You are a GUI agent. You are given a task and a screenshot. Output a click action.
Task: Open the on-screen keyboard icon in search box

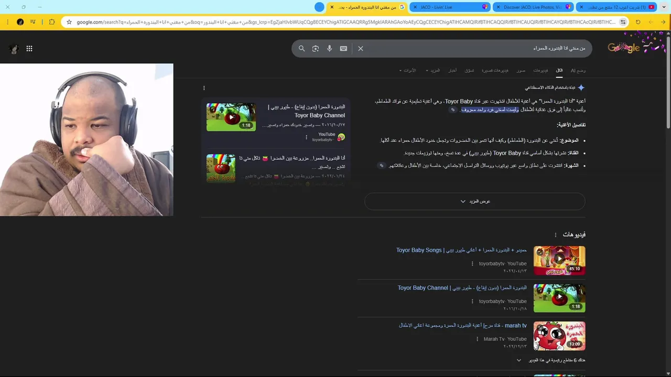tap(343, 48)
